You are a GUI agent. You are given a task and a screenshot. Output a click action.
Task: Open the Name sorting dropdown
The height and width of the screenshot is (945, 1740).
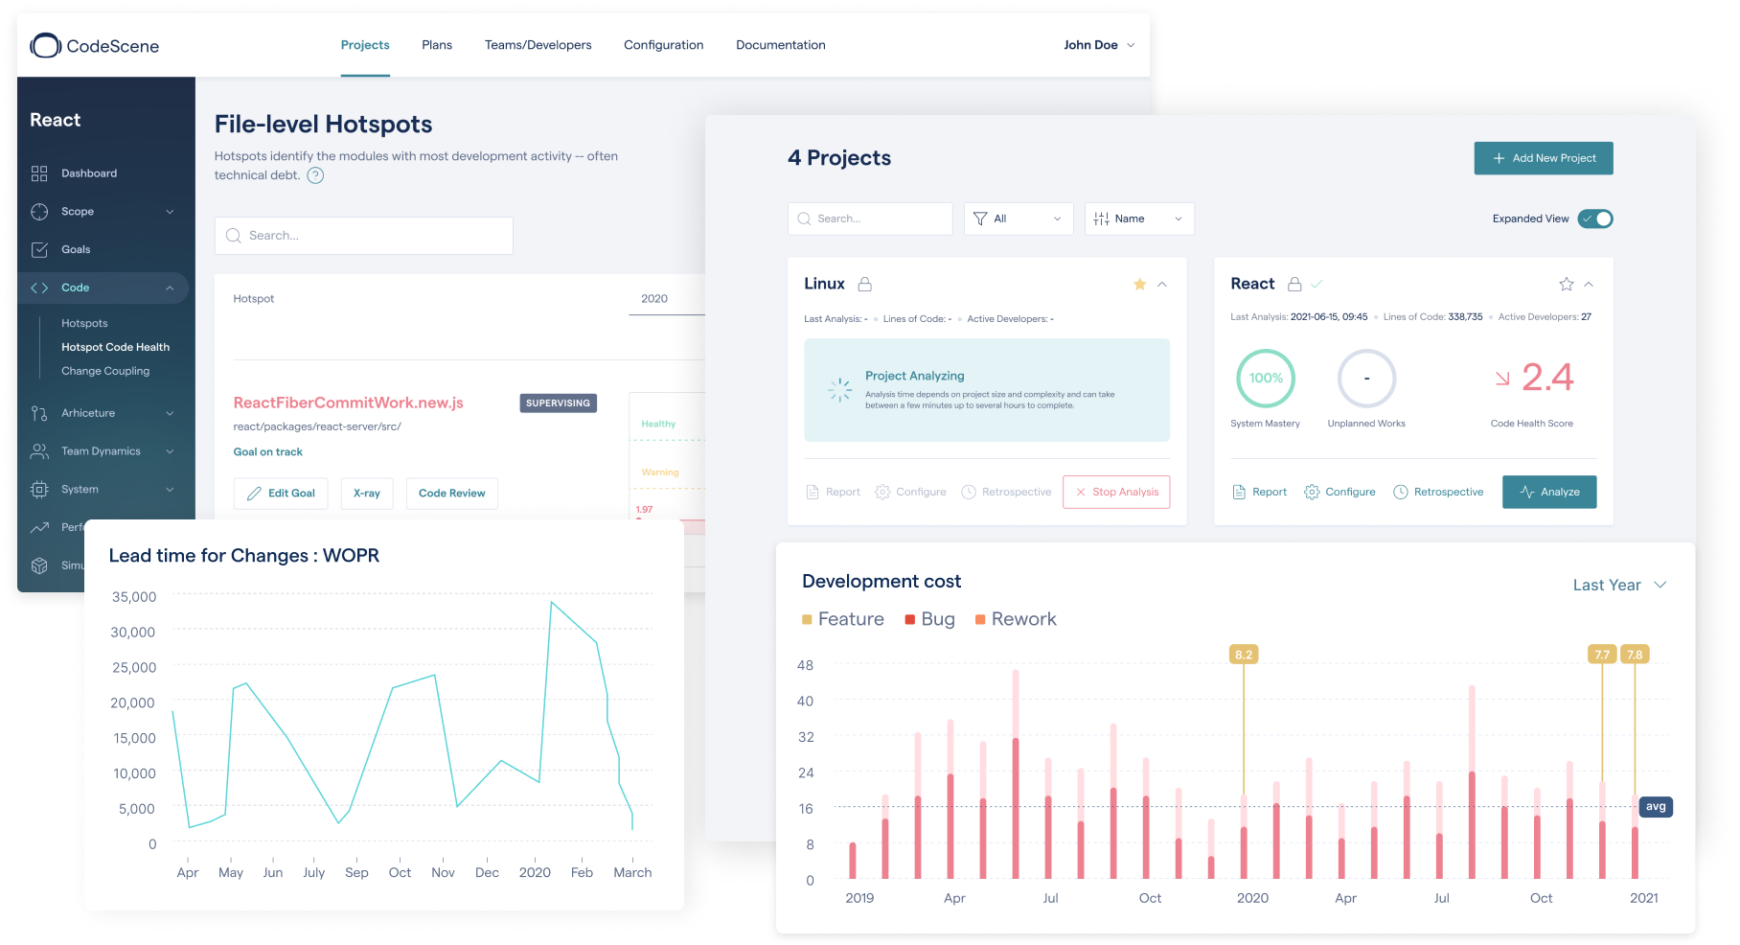pyautogui.click(x=1138, y=219)
